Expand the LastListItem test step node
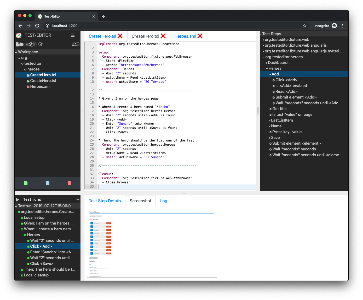The height and width of the screenshot is (300, 363). pyautogui.click(x=270, y=121)
